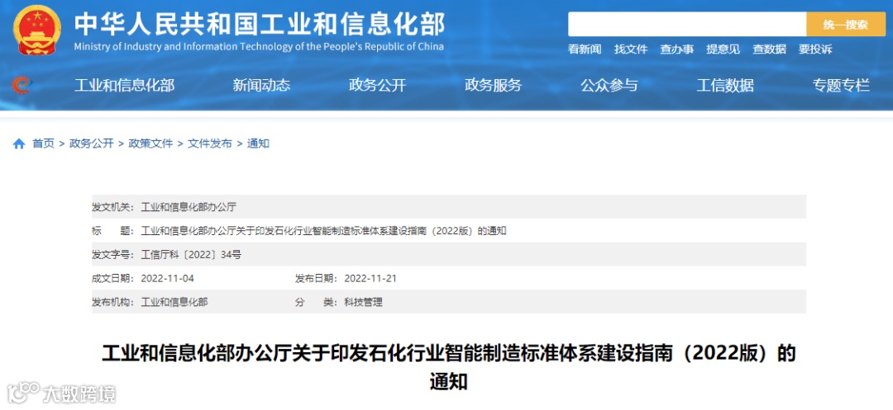This screenshot has height=410, width=893.
Task: Go to 首页 in the breadcrumb
Action: click(x=43, y=144)
